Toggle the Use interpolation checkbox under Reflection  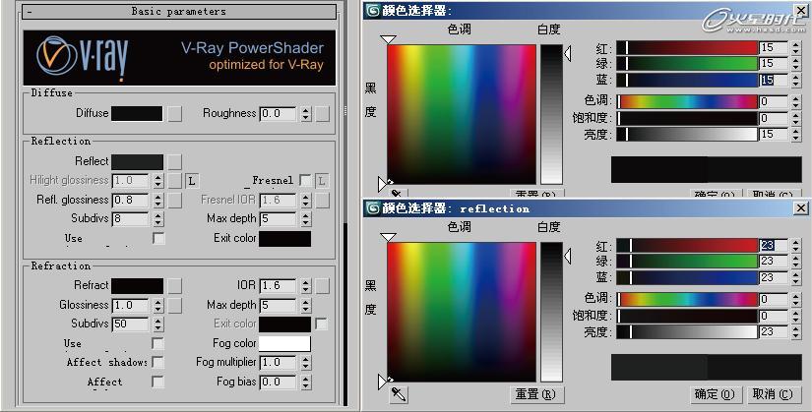tap(158, 239)
